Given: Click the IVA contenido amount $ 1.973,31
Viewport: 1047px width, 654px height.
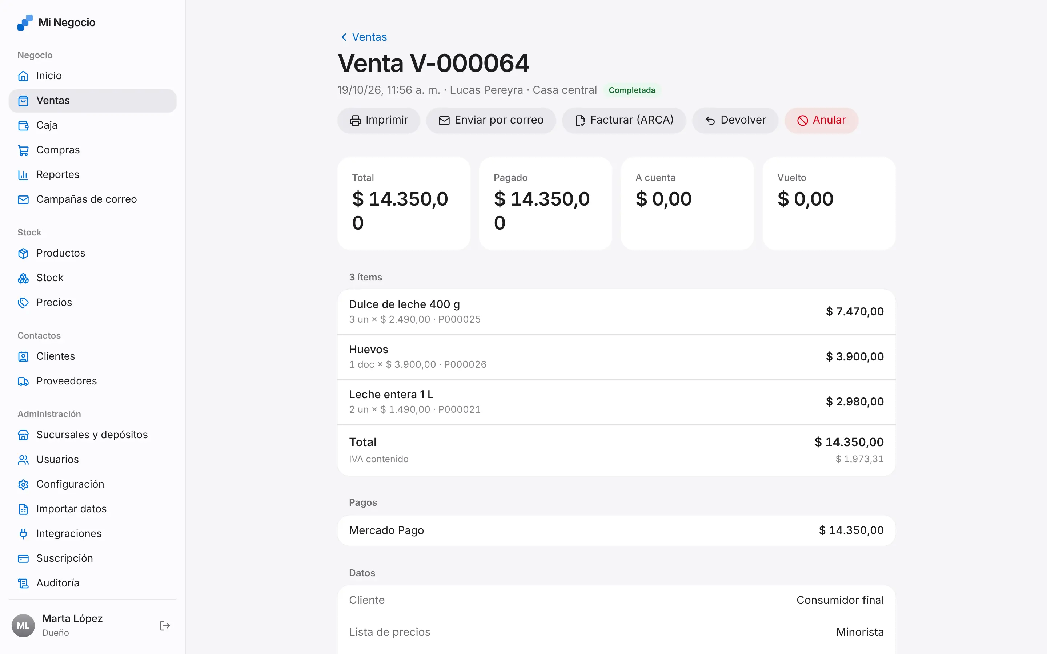Looking at the screenshot, I should (859, 459).
